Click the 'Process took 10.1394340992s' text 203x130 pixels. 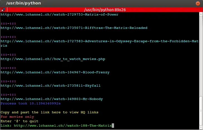(x=31, y=104)
